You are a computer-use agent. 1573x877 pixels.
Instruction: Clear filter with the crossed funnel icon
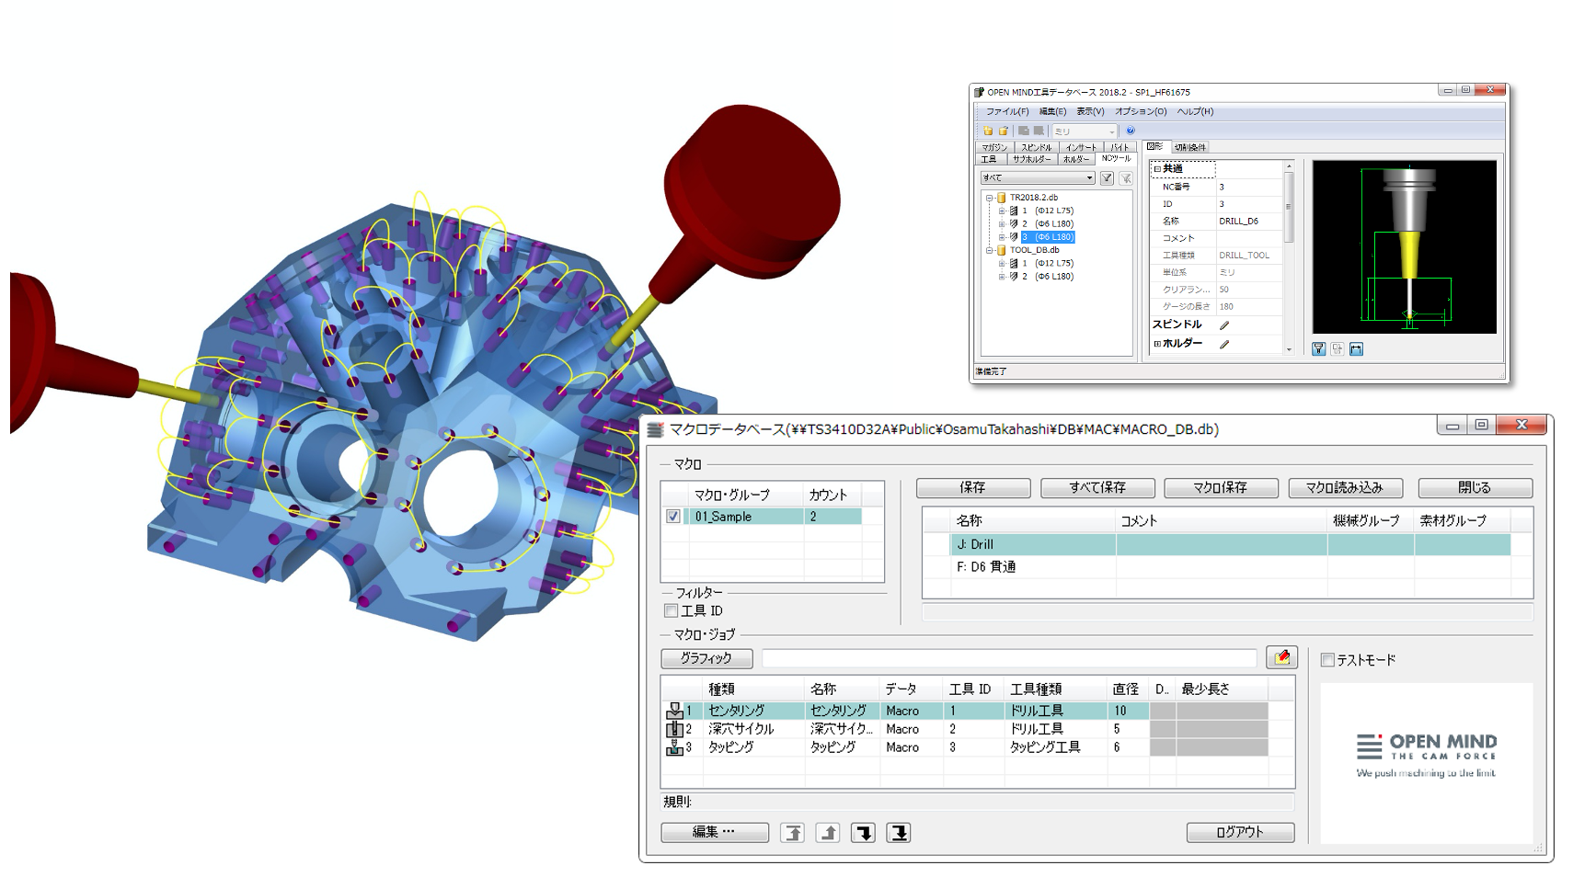(1125, 178)
